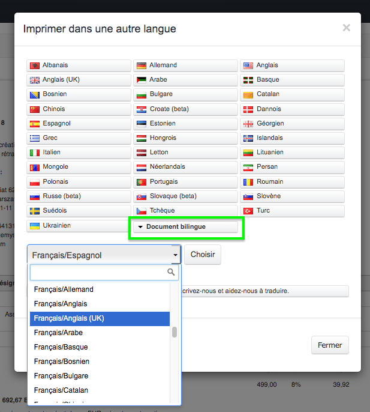The image size is (370, 412).
Task: Click the German flag next to Allemand
Action: pos(142,65)
